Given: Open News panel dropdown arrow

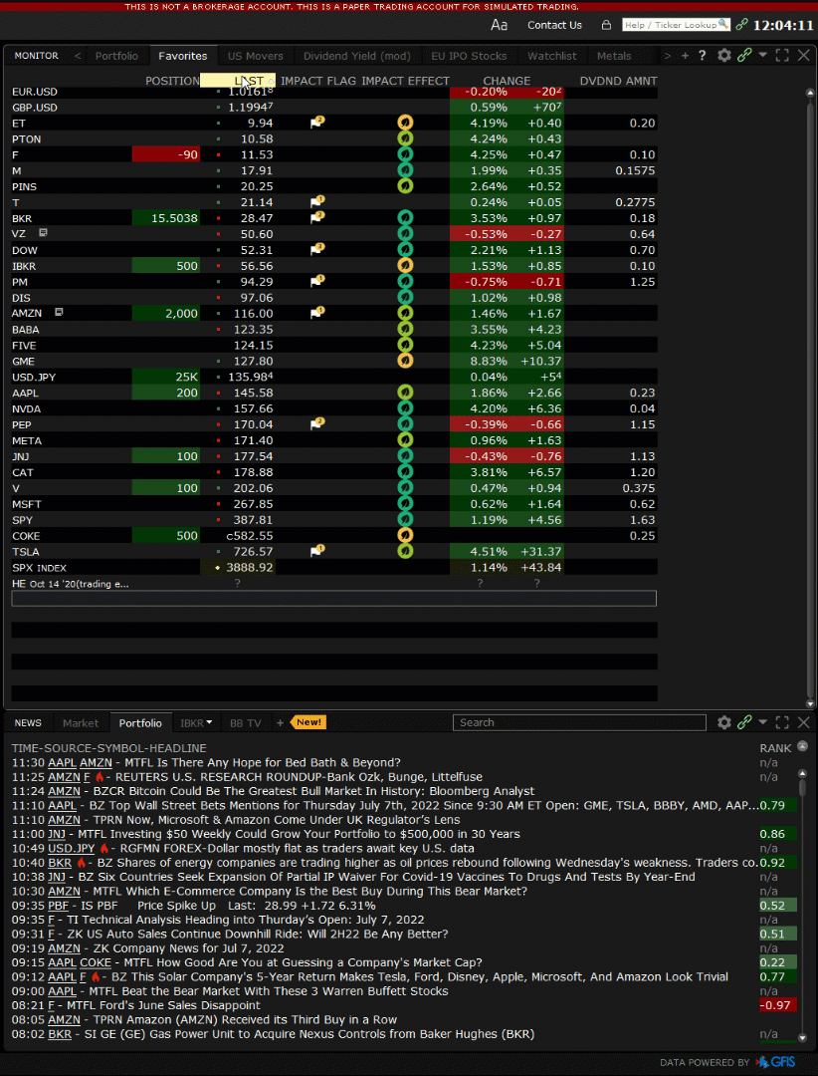Looking at the screenshot, I should [x=762, y=722].
